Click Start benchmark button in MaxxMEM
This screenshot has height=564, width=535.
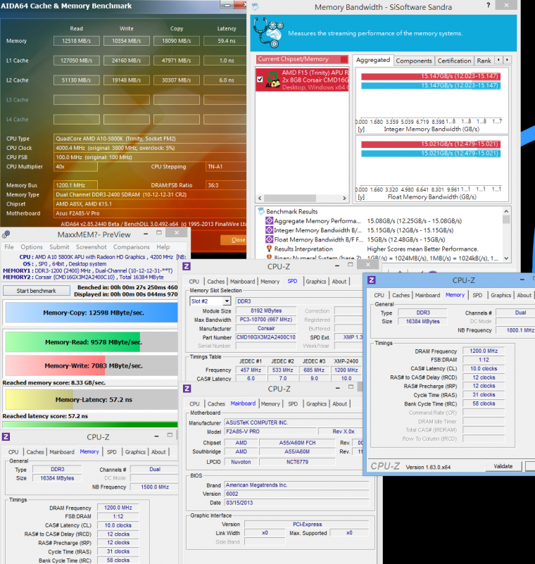pyautogui.click(x=37, y=291)
